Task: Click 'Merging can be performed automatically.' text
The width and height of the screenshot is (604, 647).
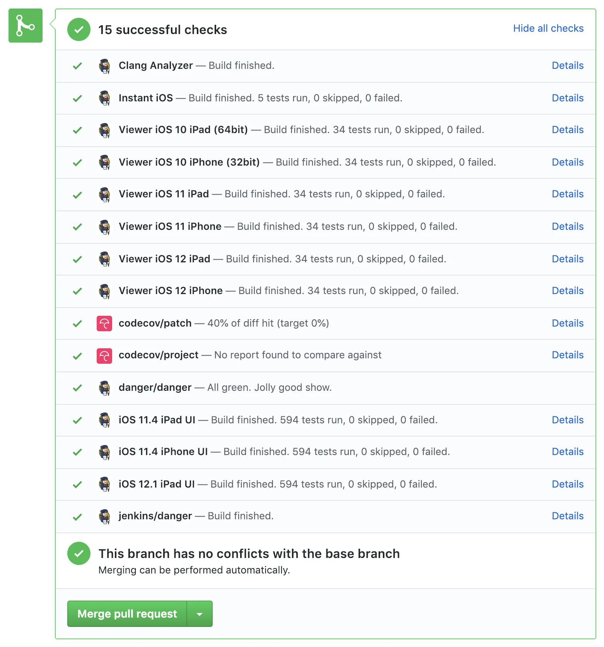Action: pos(194,570)
